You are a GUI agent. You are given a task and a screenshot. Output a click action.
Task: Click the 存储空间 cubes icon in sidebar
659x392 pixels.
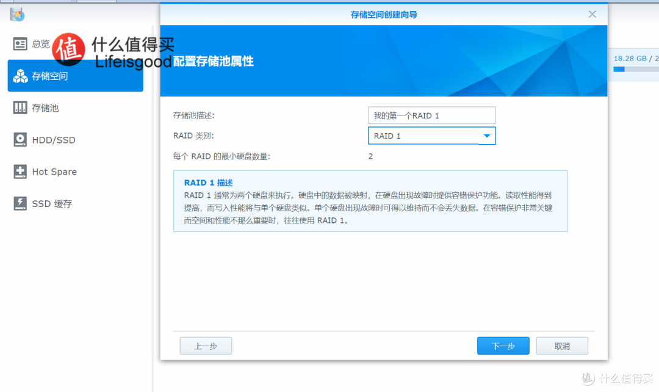coord(20,76)
